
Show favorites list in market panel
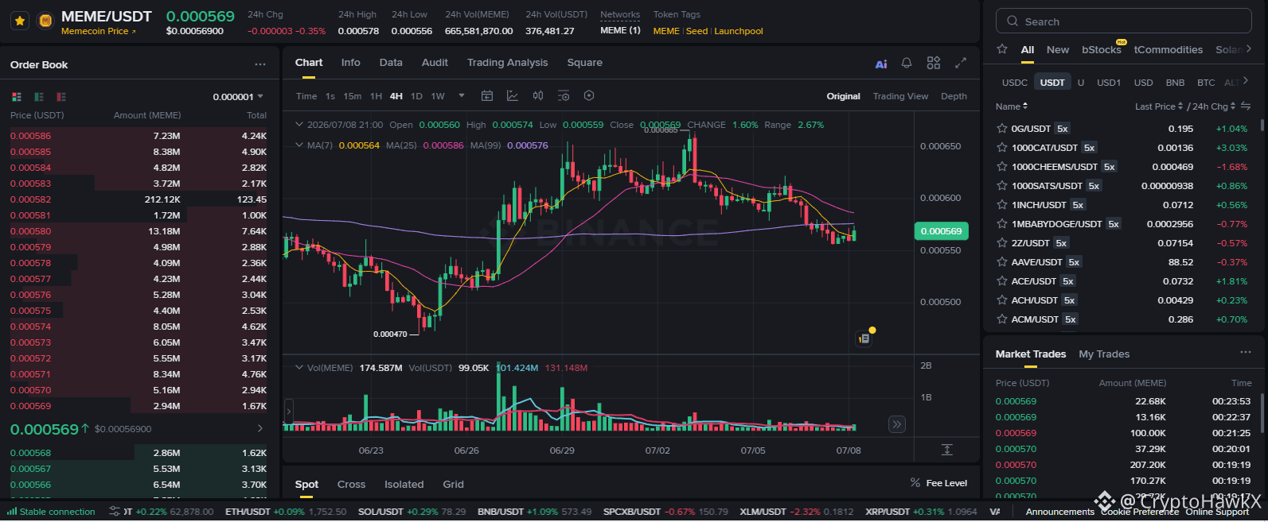[1002, 49]
